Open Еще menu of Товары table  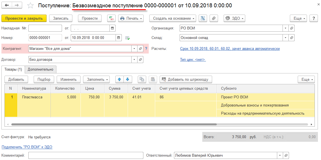coord(306,79)
